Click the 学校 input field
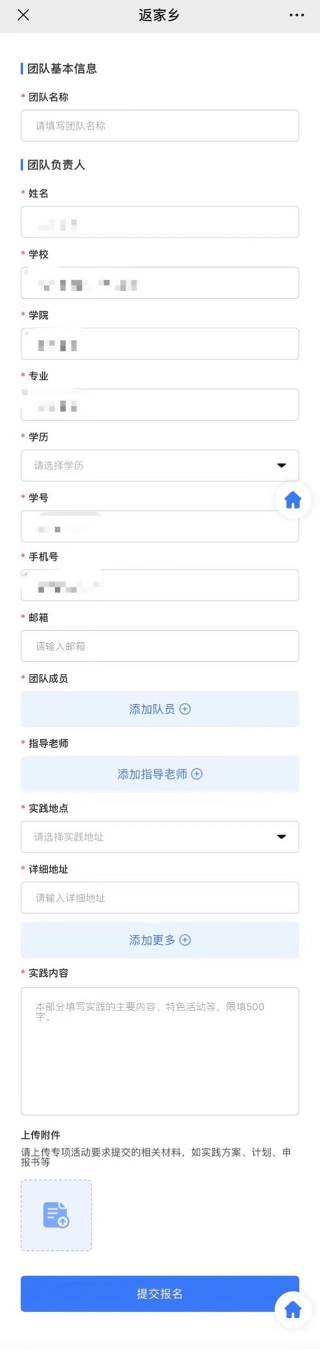The height and width of the screenshot is (1349, 320). [160, 282]
